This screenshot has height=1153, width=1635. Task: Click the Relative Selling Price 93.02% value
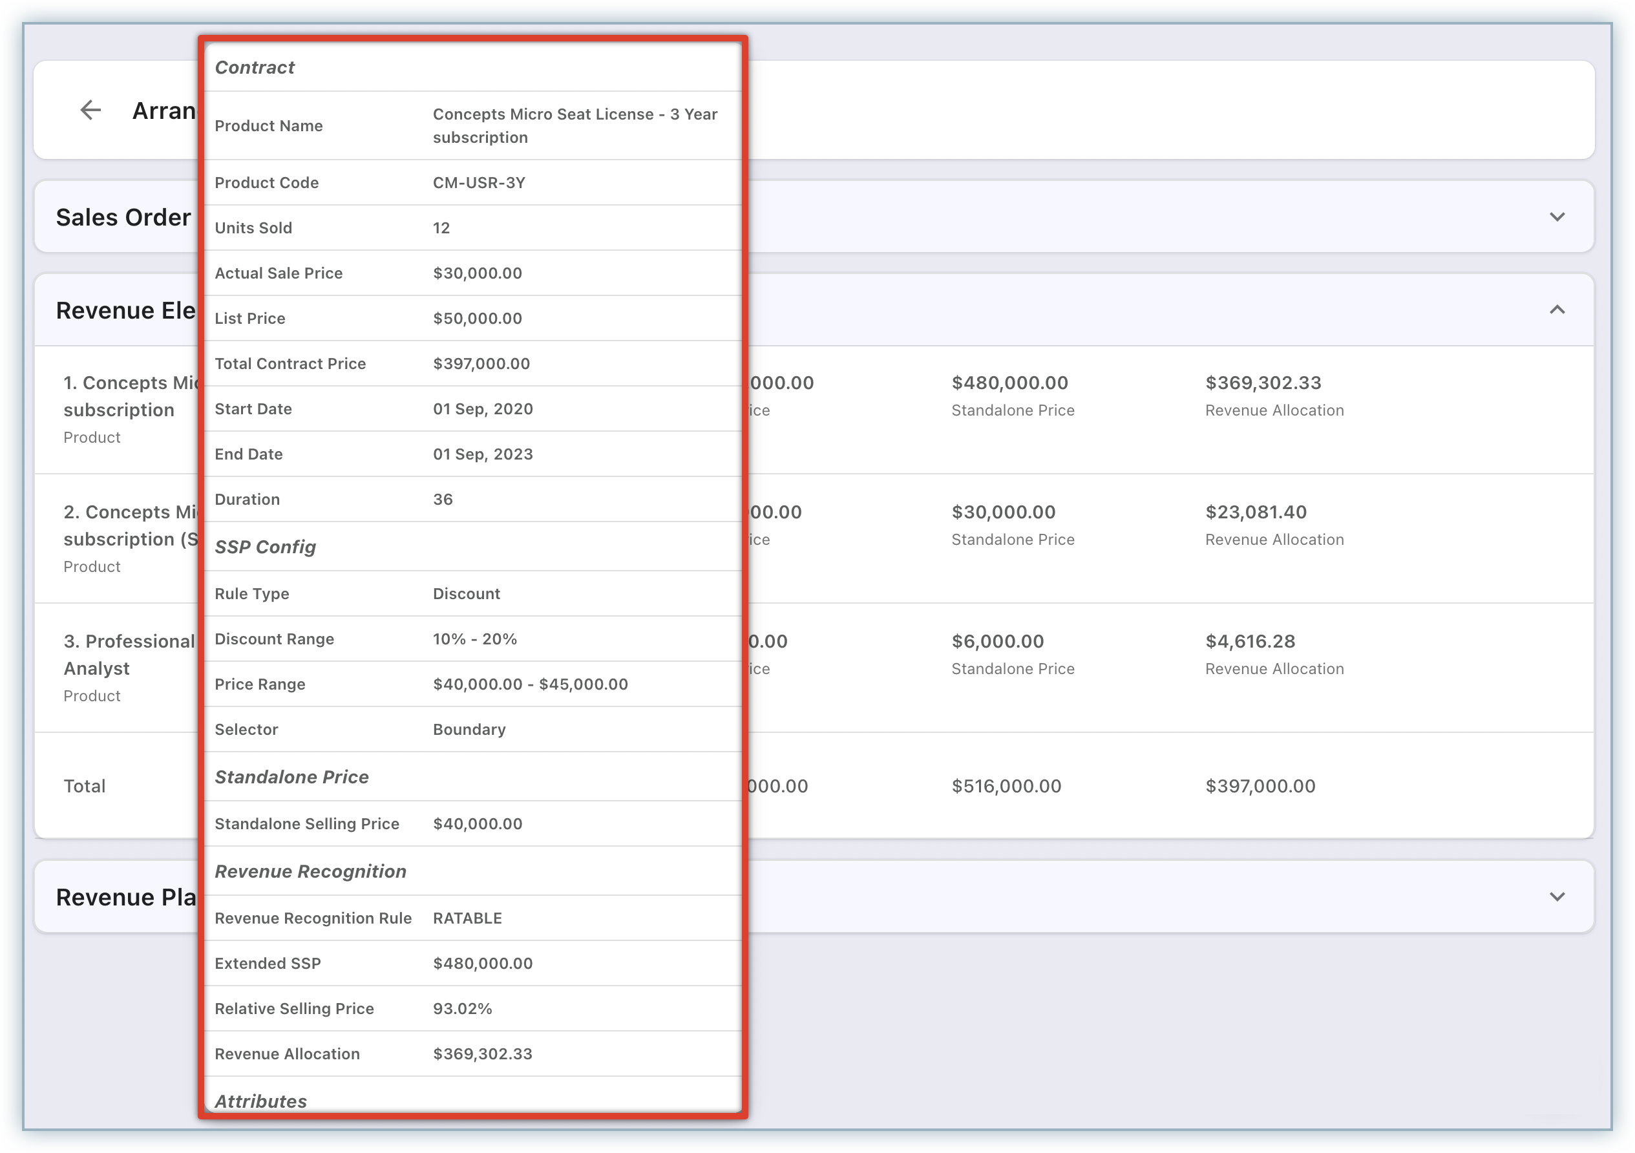tap(462, 1008)
